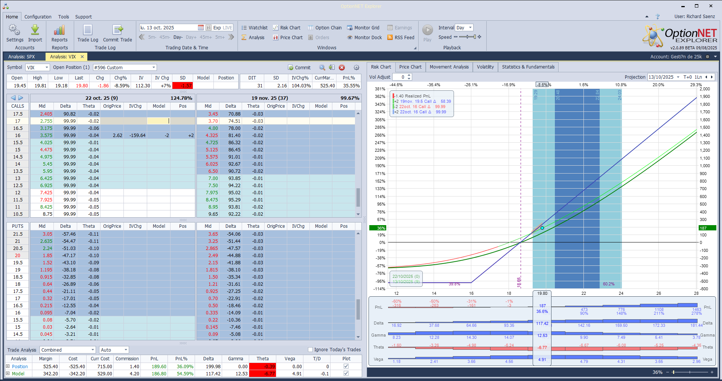The height and width of the screenshot is (381, 722).
Task: Toggle Ignore Today's Trades checkbox
Action: [311, 349]
